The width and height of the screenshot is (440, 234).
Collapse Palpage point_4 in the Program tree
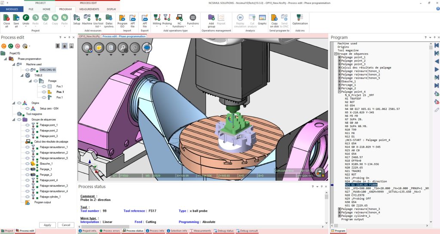coord(339,91)
